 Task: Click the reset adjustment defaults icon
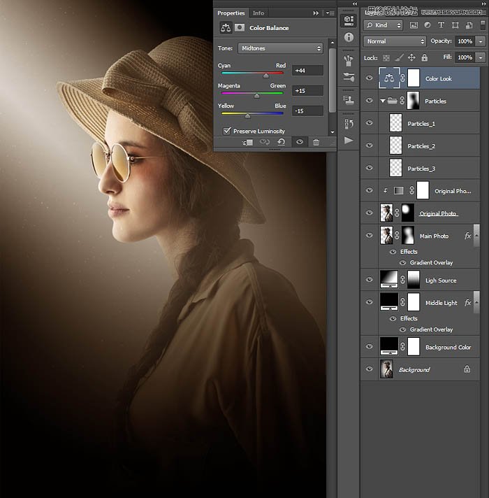[x=281, y=142]
